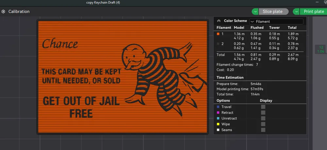Click the 'Cost: 0.20' text
Image resolution: width=327 pixels, height=150 pixels.
coord(225,70)
